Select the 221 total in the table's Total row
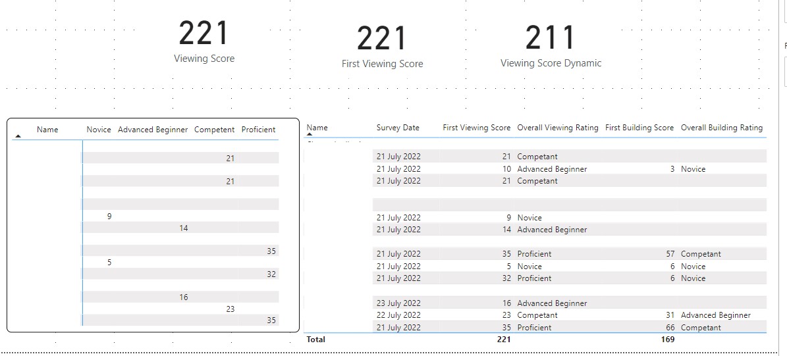 tap(503, 340)
